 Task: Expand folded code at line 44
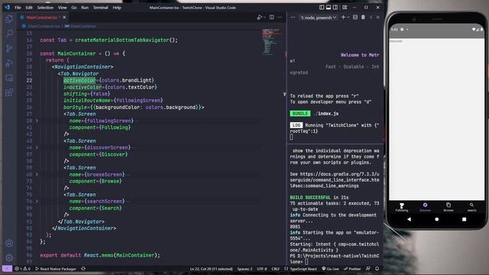click(x=37, y=147)
